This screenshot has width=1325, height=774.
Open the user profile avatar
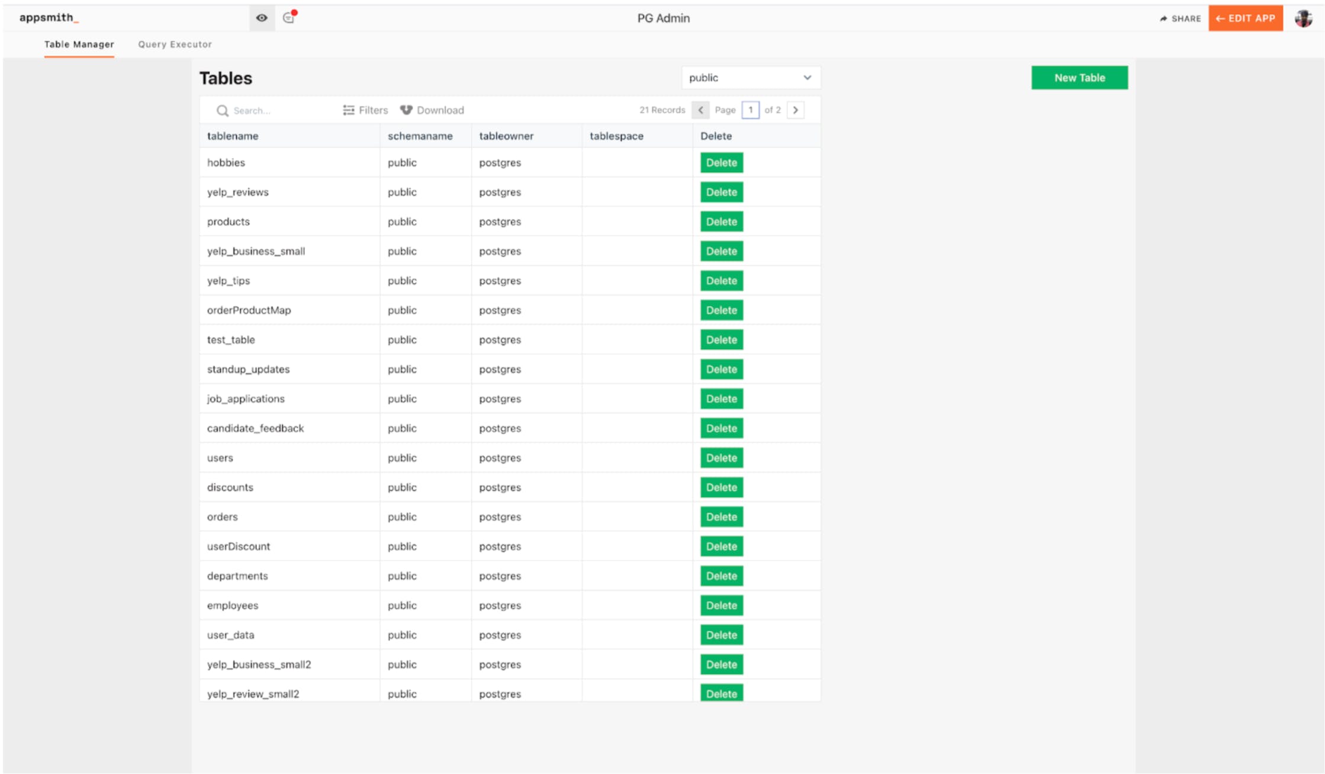(x=1303, y=18)
